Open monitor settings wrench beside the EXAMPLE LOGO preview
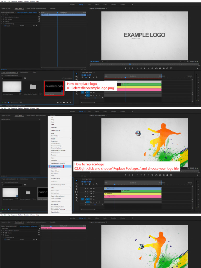201x268 pixels. [188, 61]
